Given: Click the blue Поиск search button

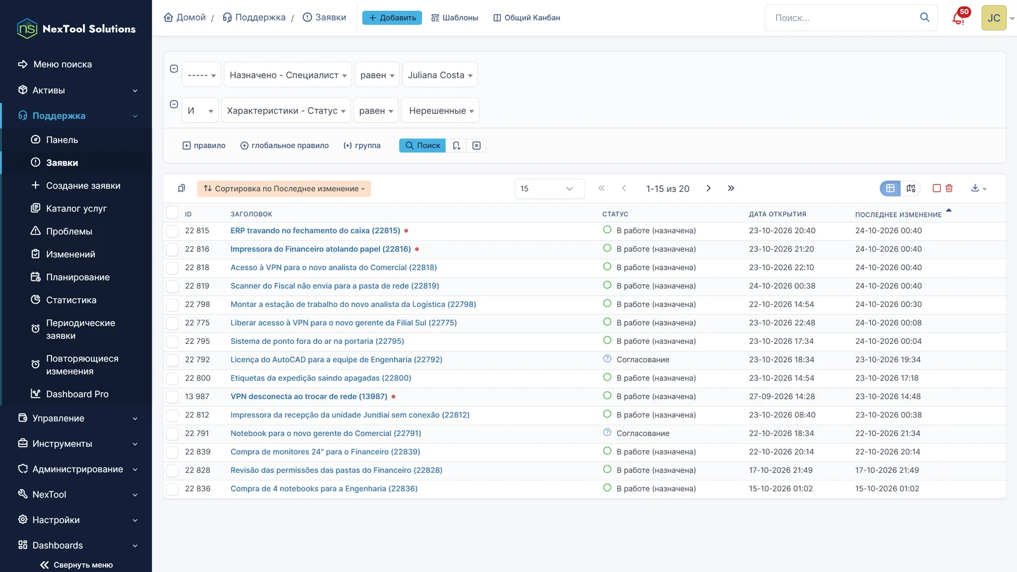Looking at the screenshot, I should (x=423, y=146).
